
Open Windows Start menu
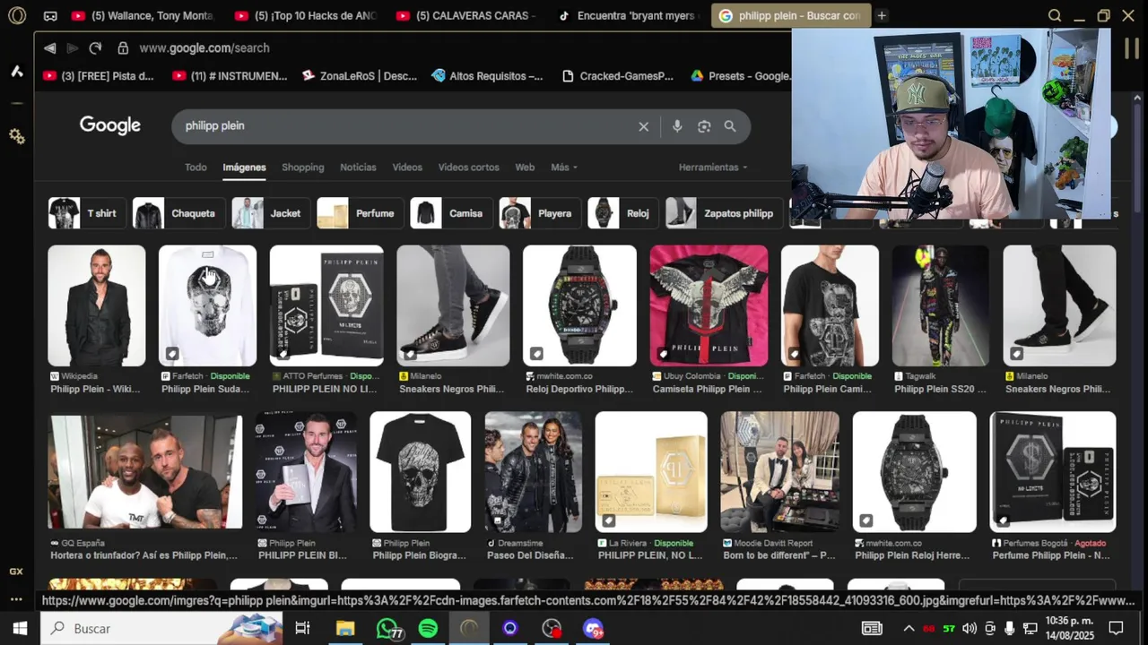click(20, 629)
